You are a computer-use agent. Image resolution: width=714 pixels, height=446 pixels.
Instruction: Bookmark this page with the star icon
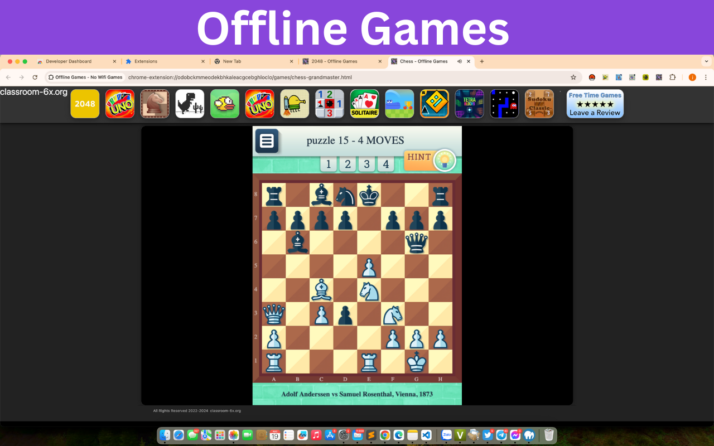tap(573, 77)
